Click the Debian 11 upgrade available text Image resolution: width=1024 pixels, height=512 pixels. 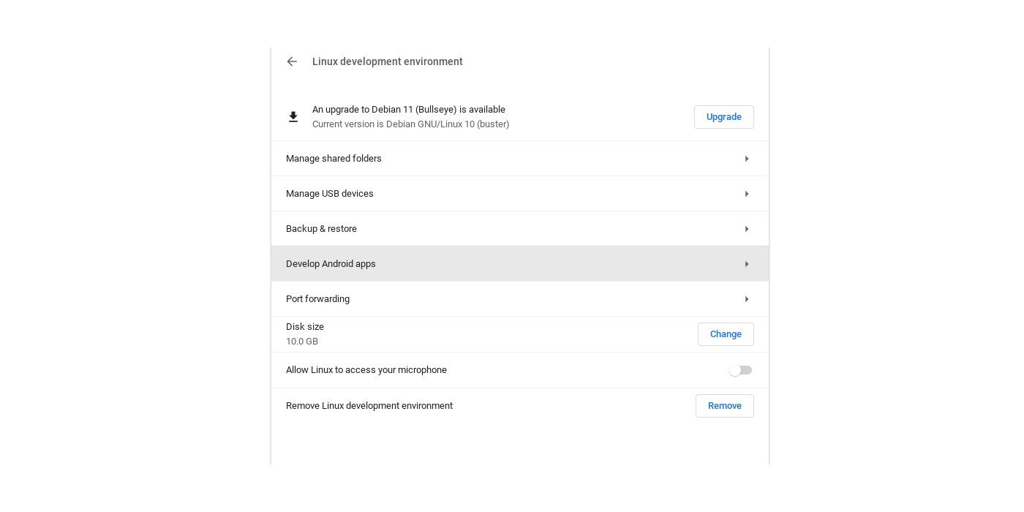pyautogui.click(x=409, y=110)
